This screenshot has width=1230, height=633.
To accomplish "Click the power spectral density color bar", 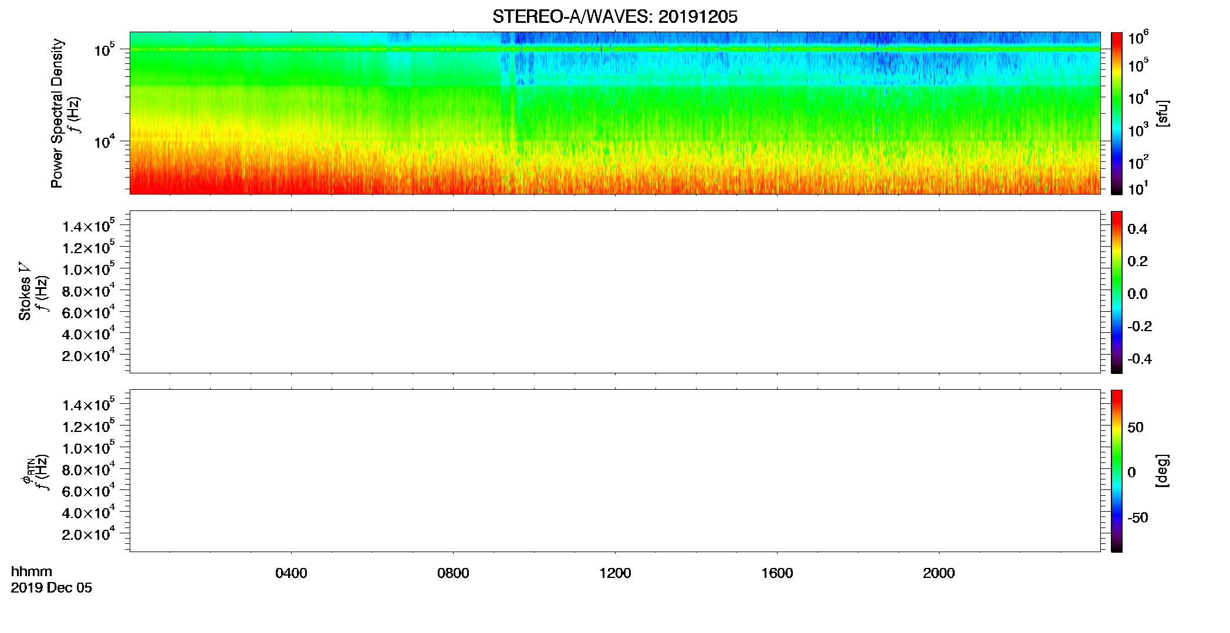I will click(1117, 113).
